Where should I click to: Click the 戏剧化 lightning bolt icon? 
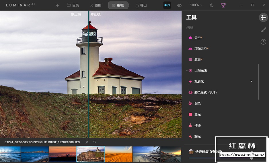tap(190, 81)
